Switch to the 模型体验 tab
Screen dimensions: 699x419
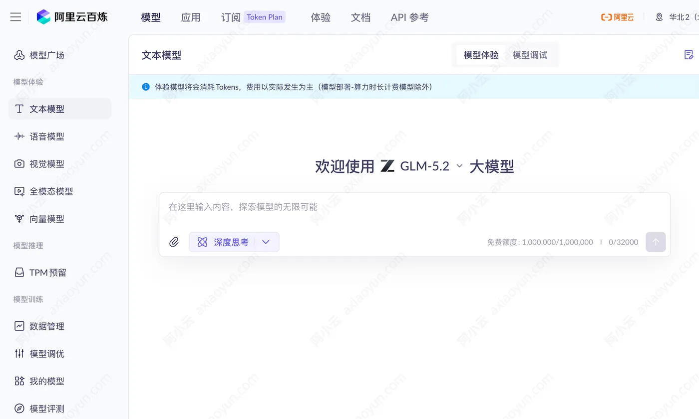point(481,55)
